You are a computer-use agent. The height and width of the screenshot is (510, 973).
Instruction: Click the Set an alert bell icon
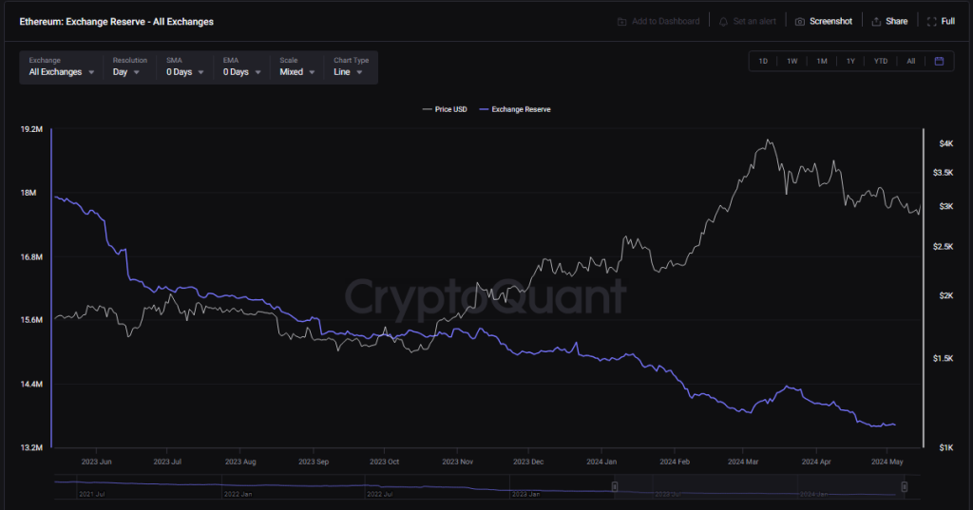(x=724, y=21)
